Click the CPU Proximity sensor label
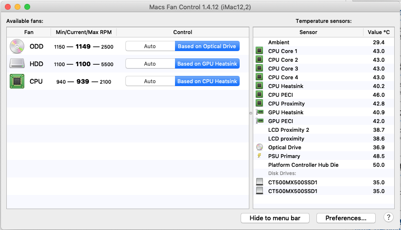The width and height of the screenshot is (401, 230). pyautogui.click(x=286, y=104)
